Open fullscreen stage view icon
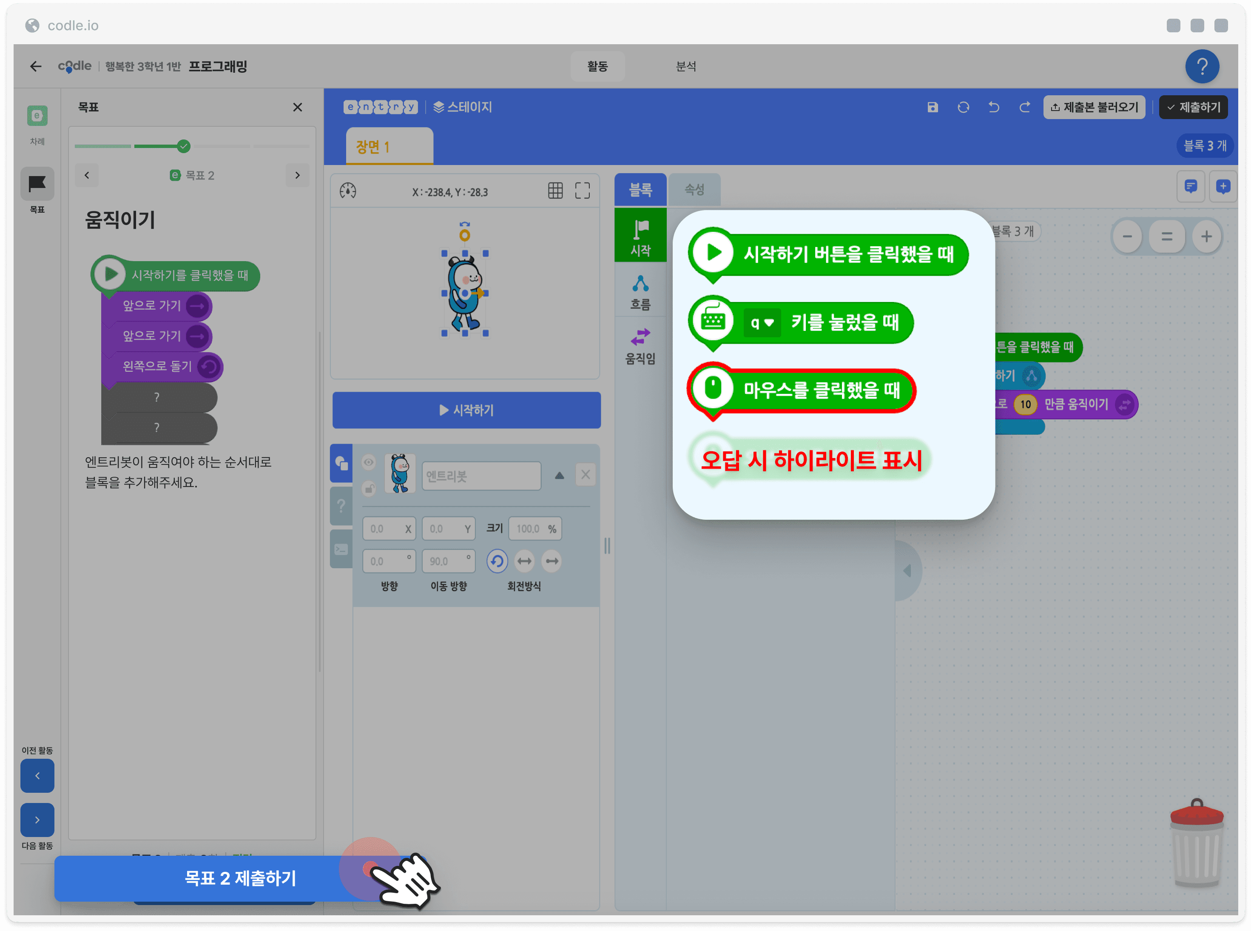The image size is (1251, 931). point(582,191)
